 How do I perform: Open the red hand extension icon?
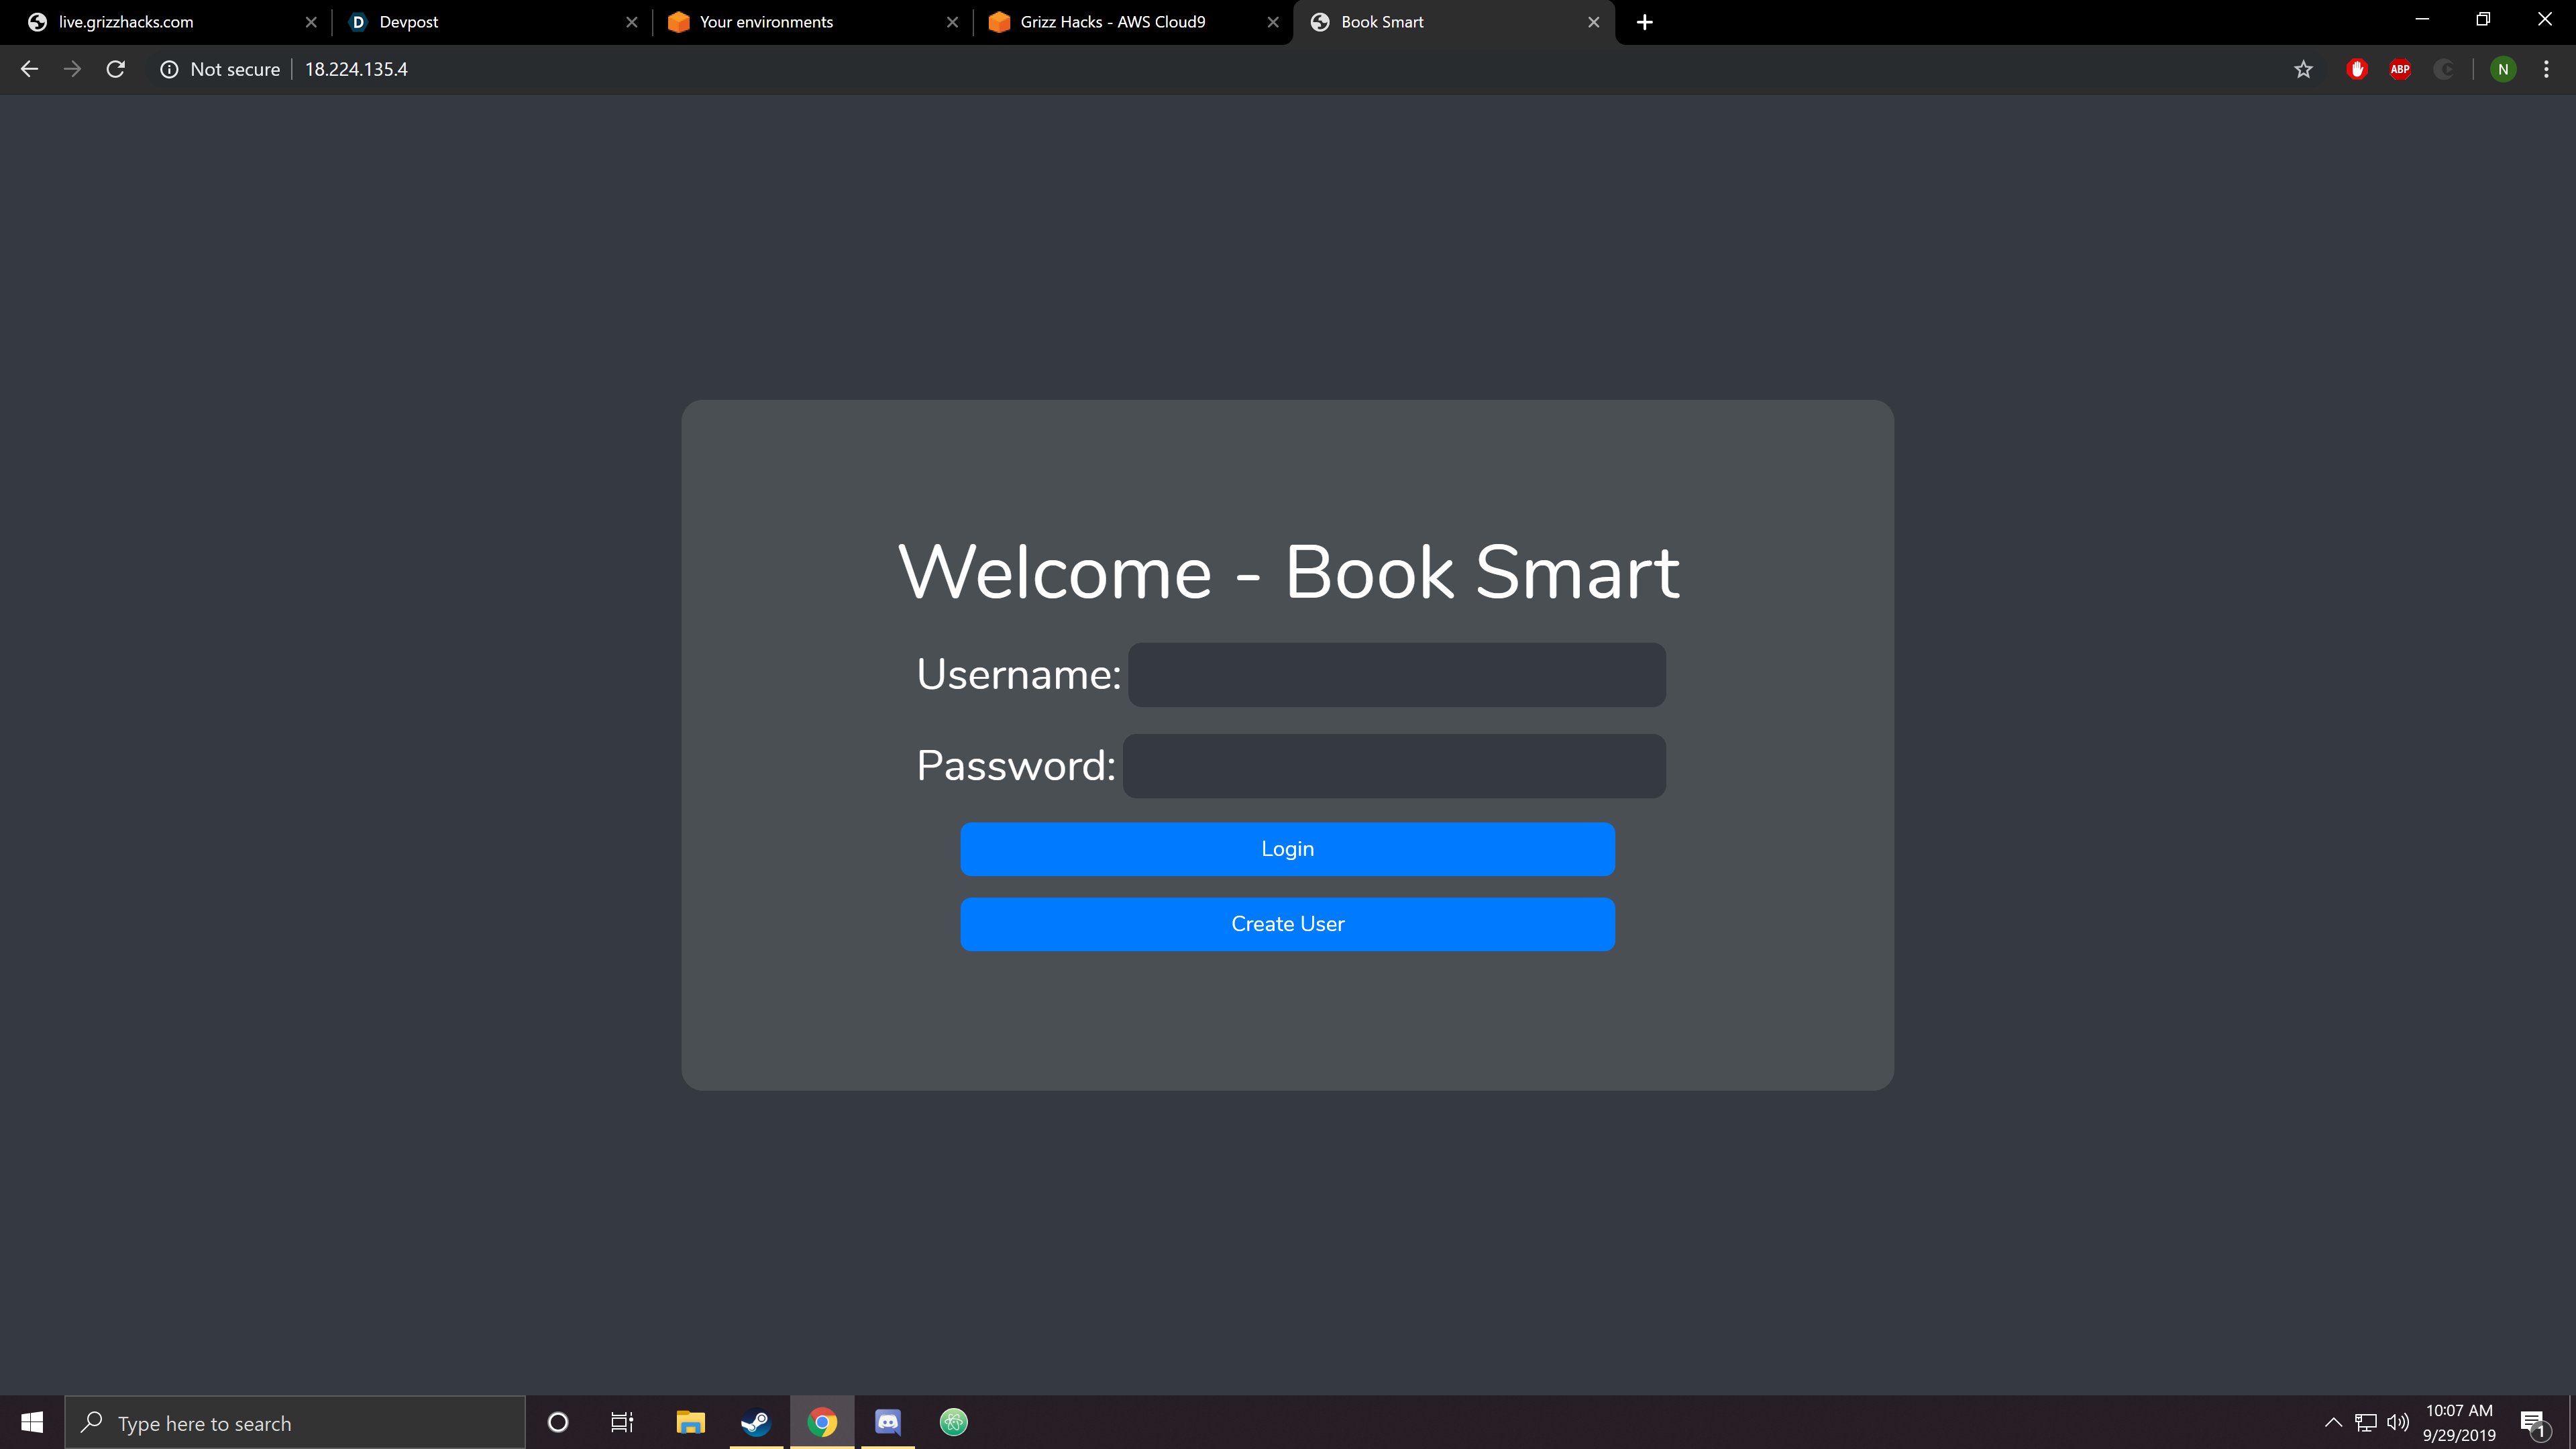click(x=2357, y=69)
